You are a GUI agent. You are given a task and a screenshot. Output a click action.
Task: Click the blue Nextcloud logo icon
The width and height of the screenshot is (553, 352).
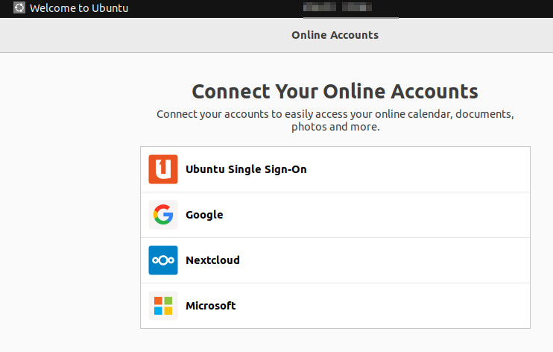click(x=162, y=260)
